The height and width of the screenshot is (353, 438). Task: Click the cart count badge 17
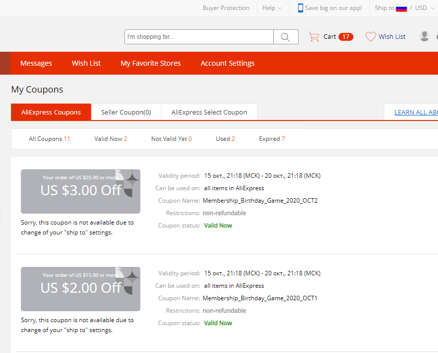(346, 37)
